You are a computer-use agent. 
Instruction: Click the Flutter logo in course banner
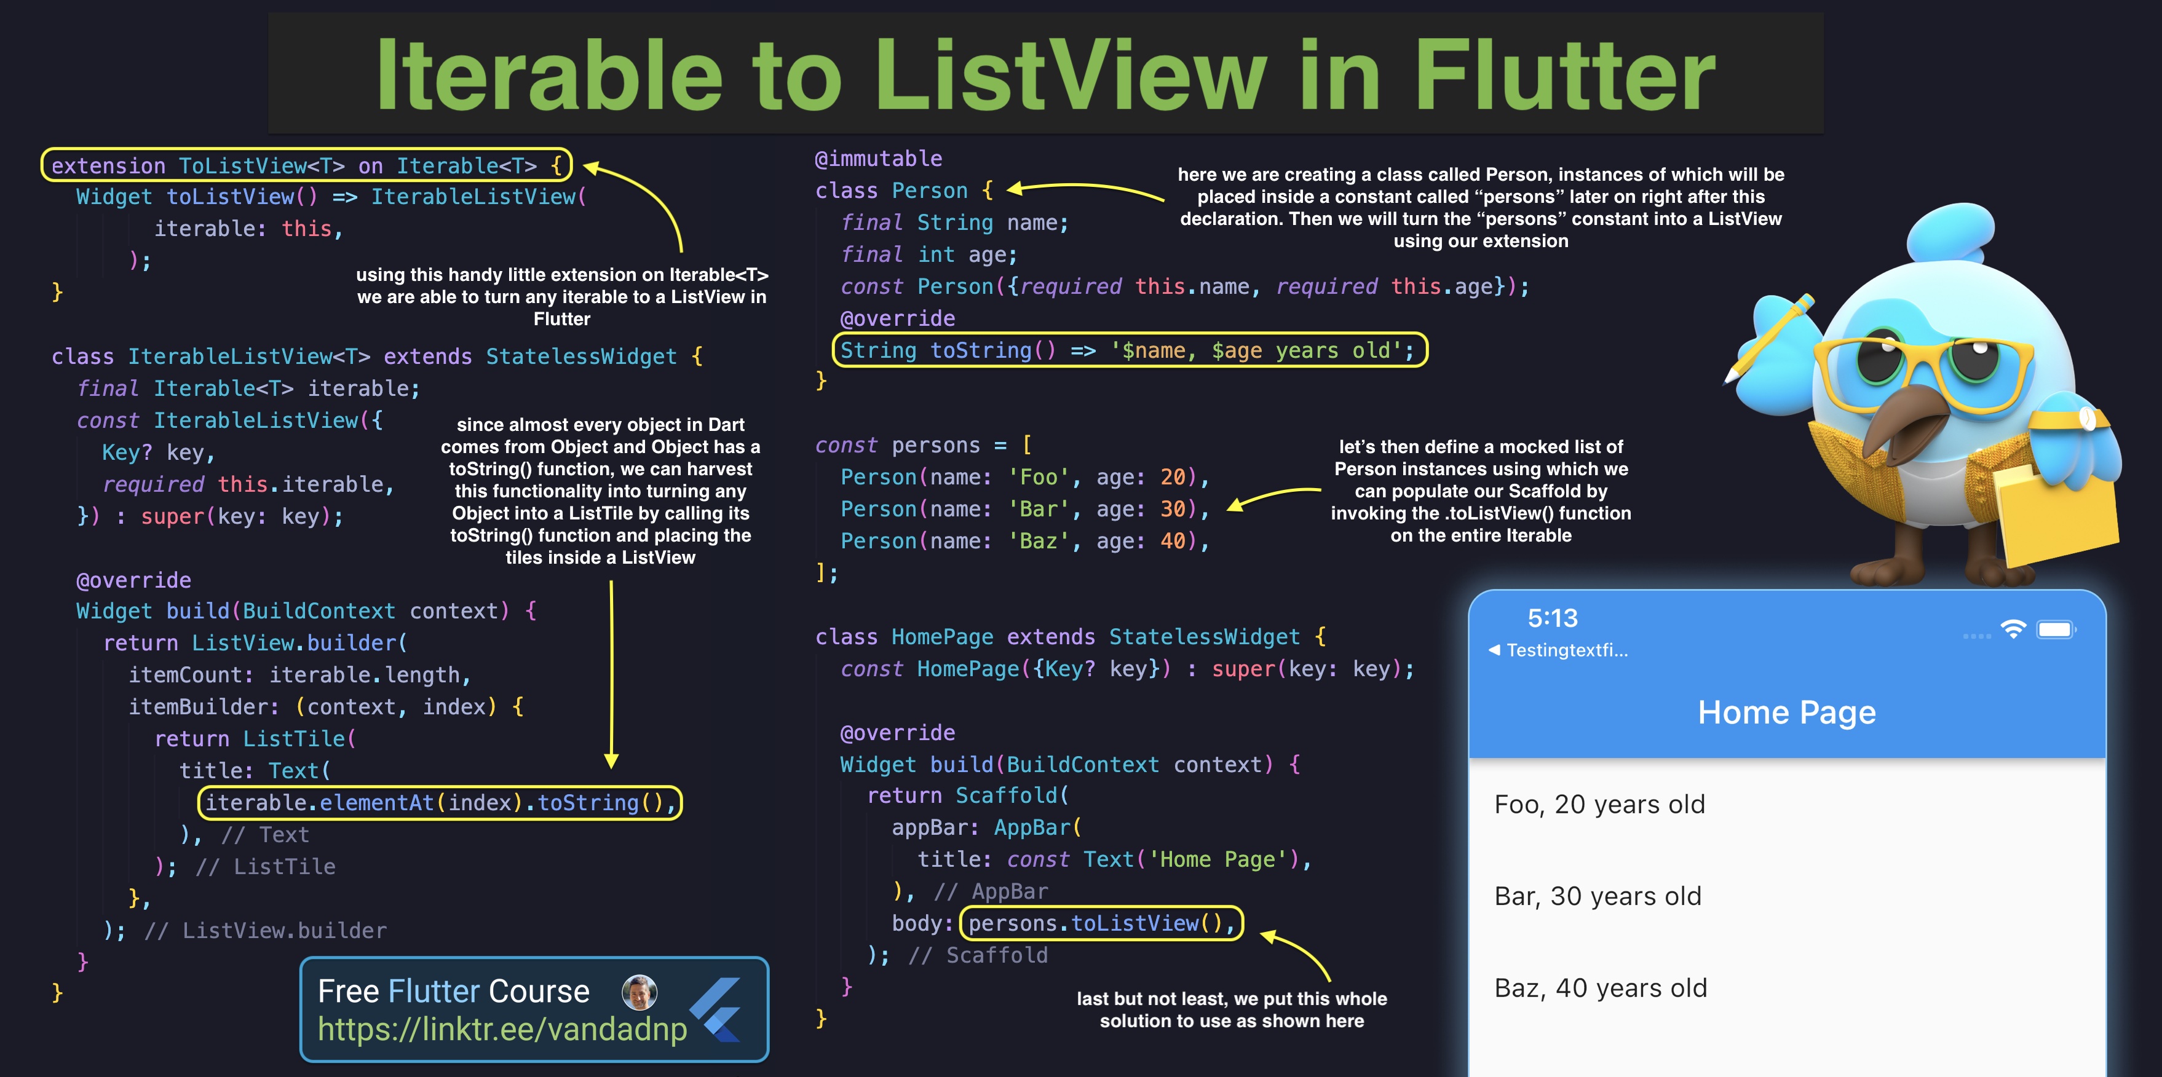718,1010
